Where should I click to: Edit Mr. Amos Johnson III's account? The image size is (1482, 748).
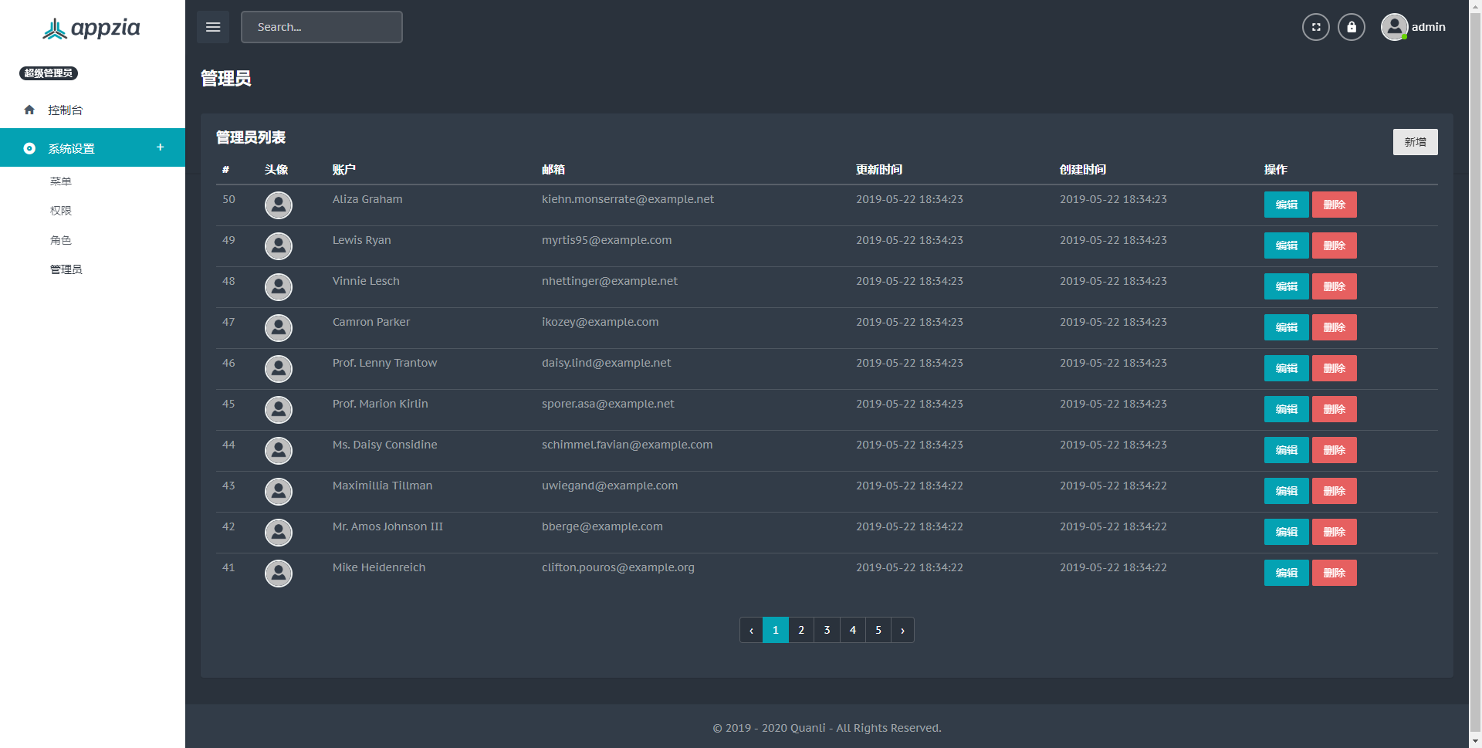[x=1287, y=532]
